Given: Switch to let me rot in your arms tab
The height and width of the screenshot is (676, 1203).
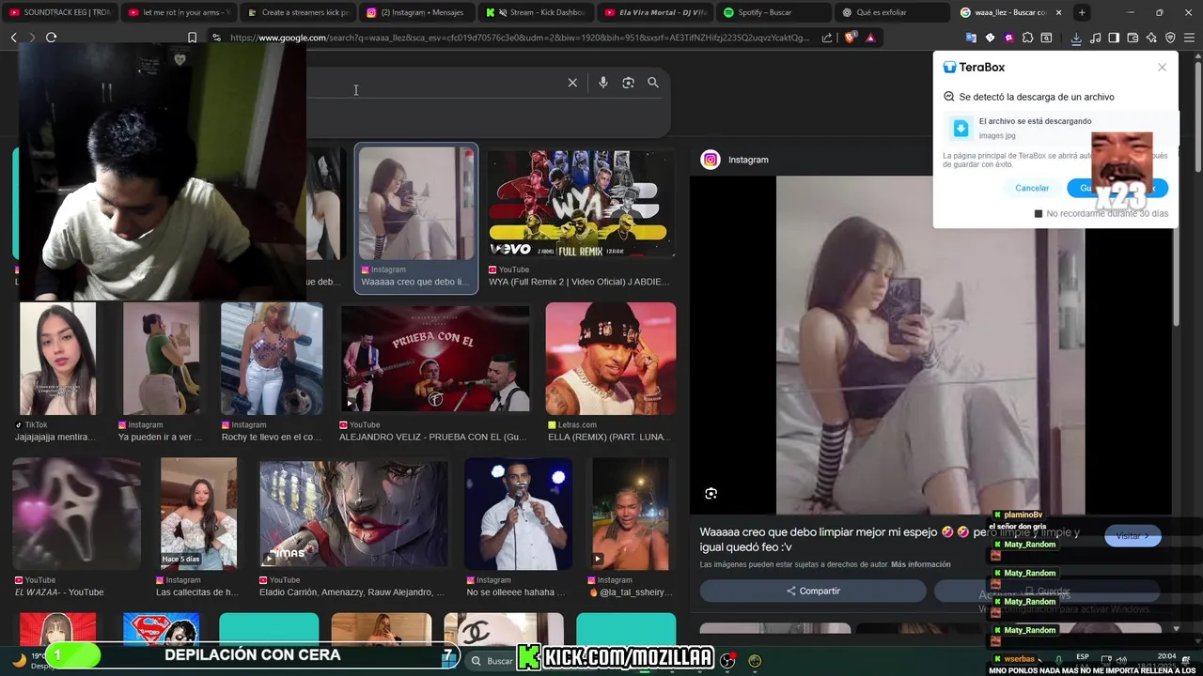Looking at the screenshot, I should point(179,12).
